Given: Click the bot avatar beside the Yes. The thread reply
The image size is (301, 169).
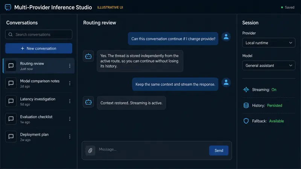Looking at the screenshot, I should (x=88, y=56).
